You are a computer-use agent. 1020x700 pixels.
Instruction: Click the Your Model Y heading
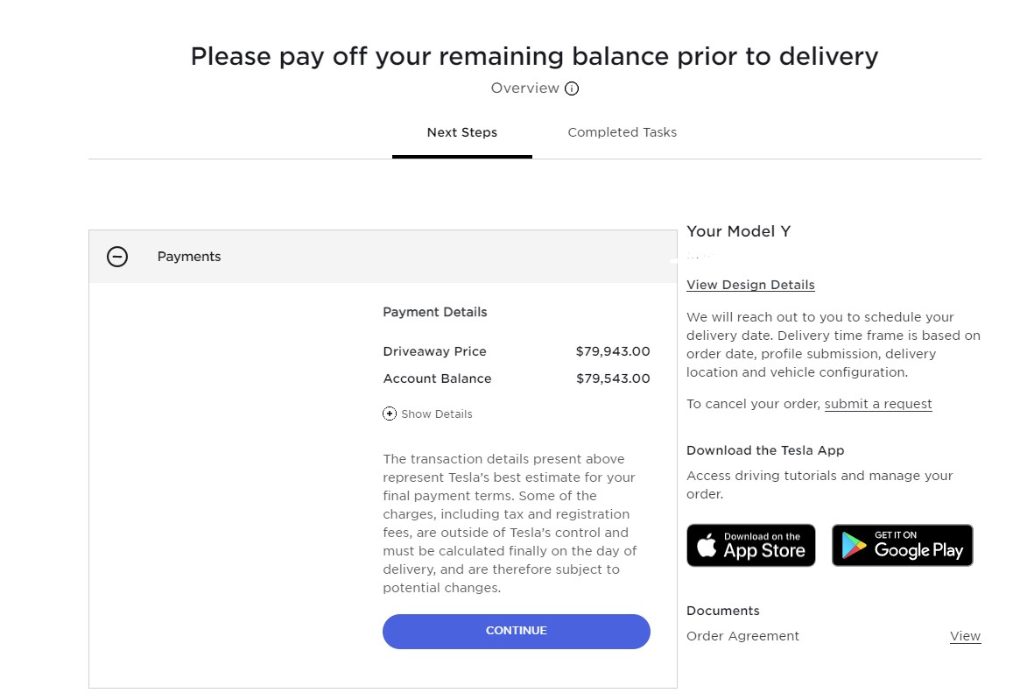[x=738, y=231]
